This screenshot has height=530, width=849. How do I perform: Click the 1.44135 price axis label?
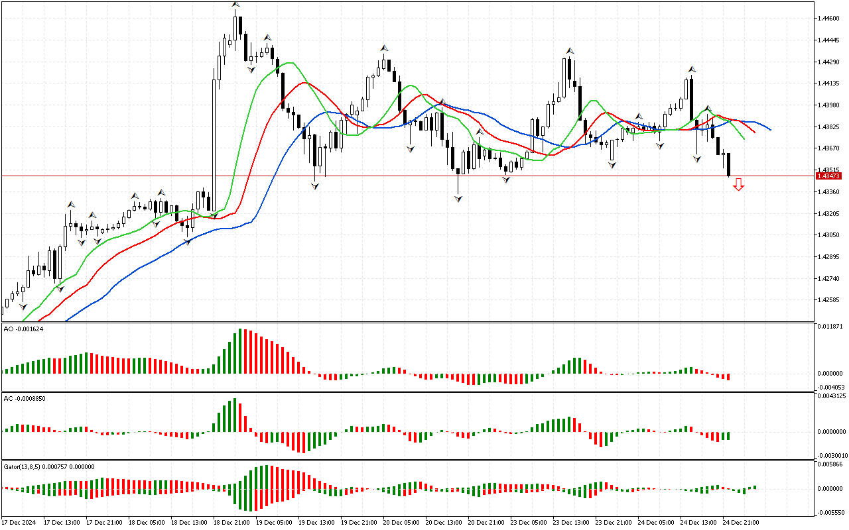pyautogui.click(x=829, y=83)
